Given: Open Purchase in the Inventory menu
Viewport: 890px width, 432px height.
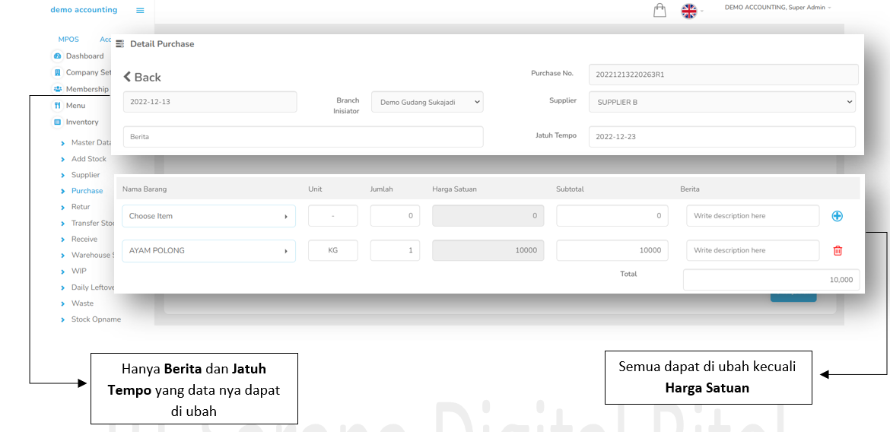Looking at the screenshot, I should 87,191.
